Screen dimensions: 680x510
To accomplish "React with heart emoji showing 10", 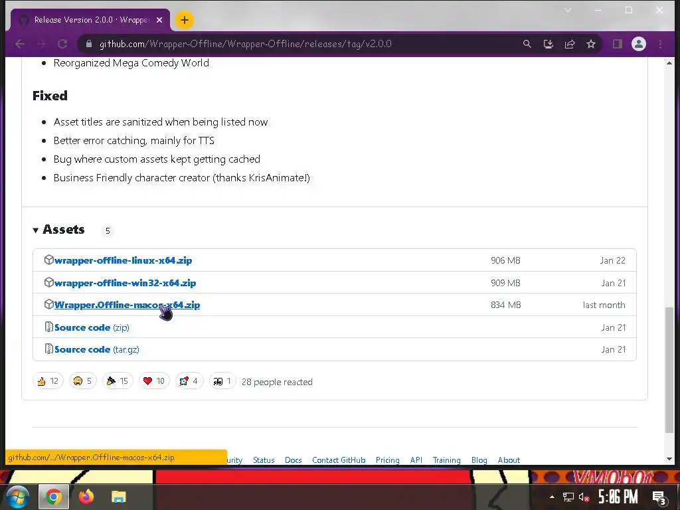I will point(154,381).
